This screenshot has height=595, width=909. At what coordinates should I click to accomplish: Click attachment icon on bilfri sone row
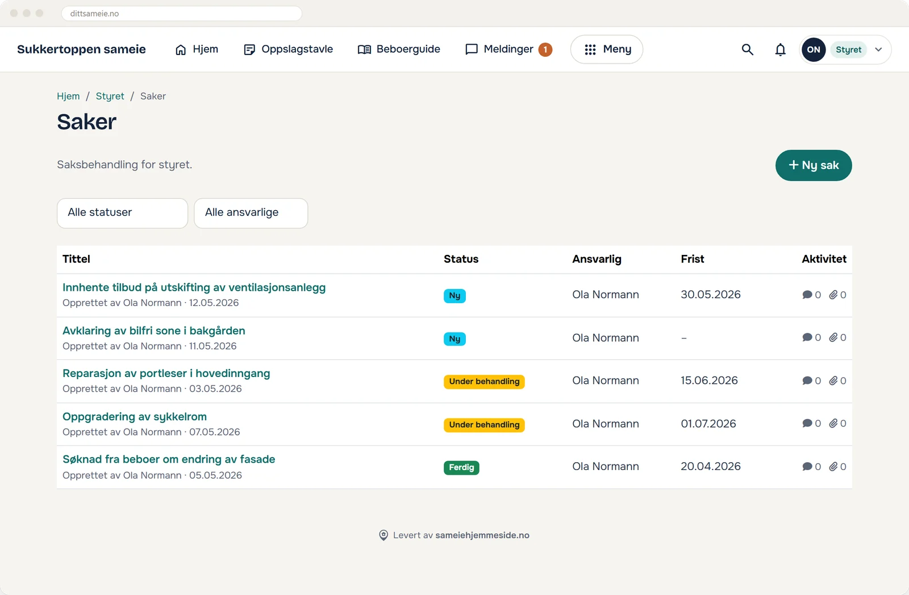(833, 337)
